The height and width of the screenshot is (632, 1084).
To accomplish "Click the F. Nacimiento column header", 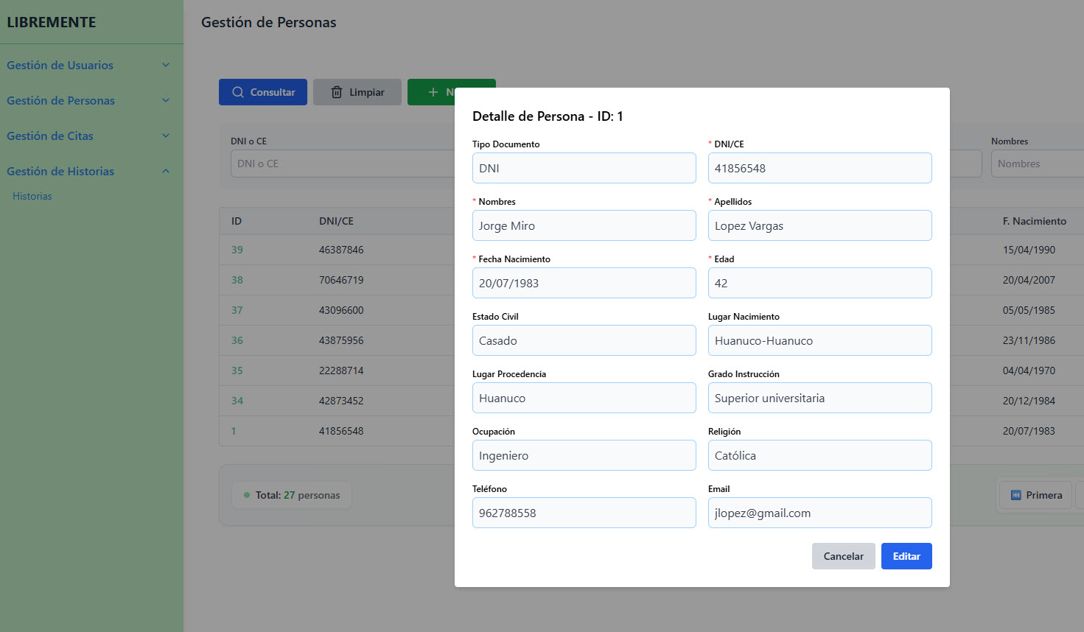I will (1035, 221).
